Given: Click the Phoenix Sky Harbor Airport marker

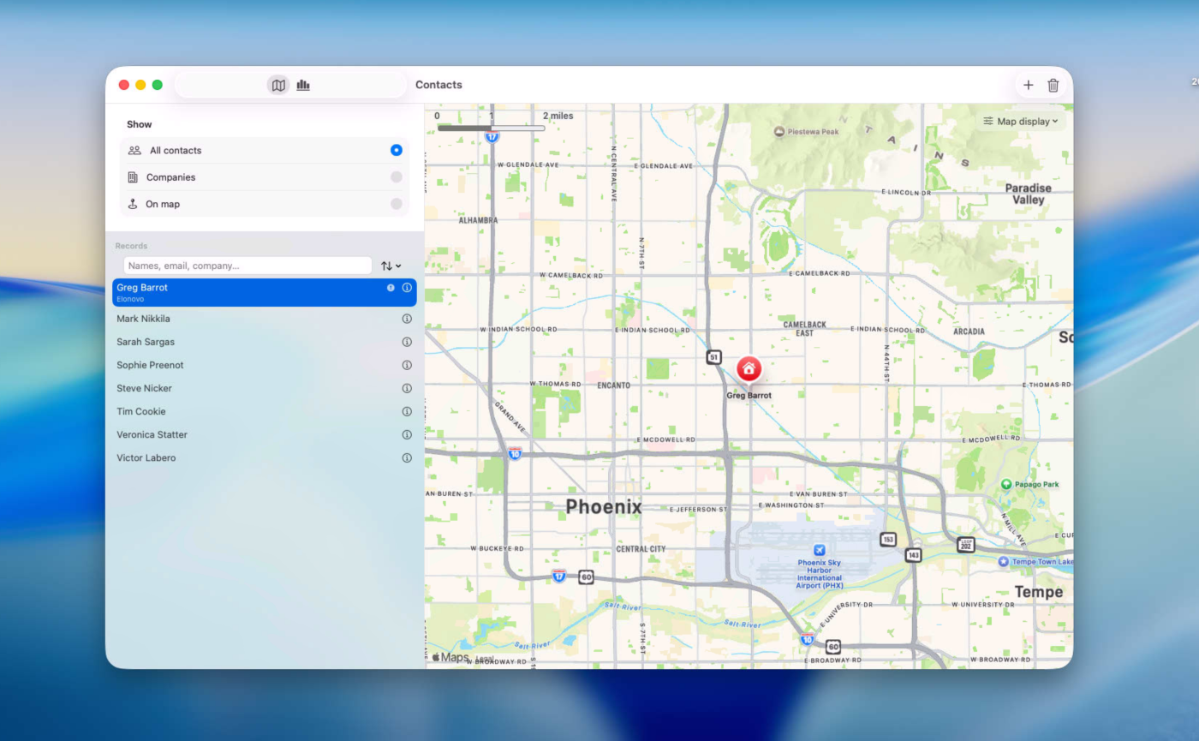Looking at the screenshot, I should click(819, 550).
